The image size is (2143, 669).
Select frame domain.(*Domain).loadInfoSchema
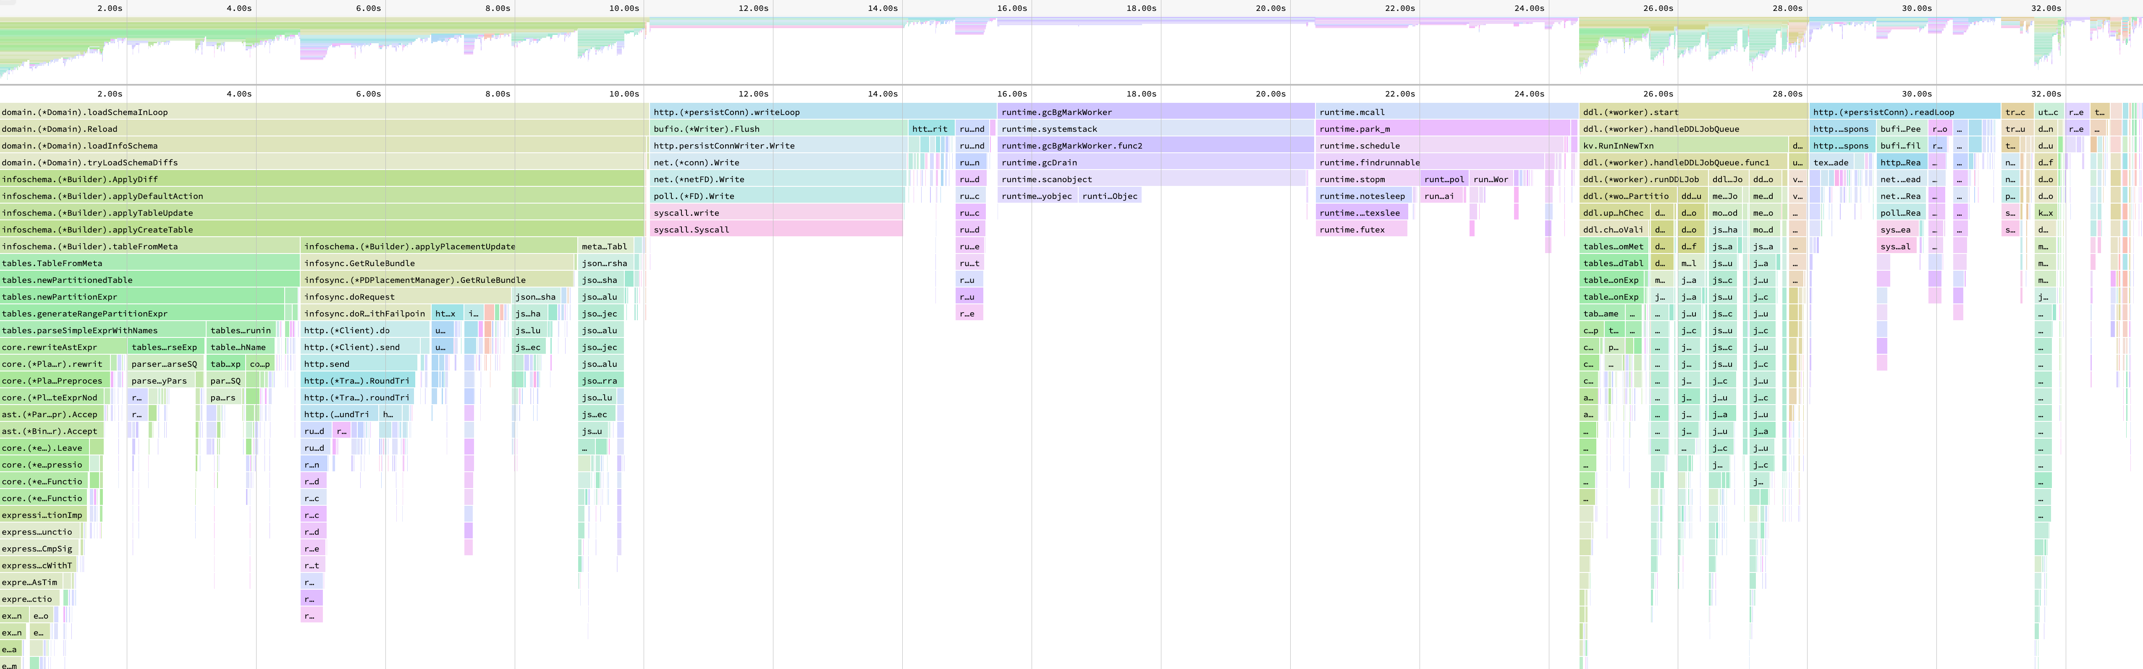(323, 146)
